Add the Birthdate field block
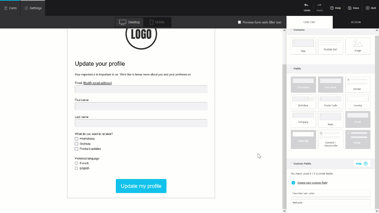Viewport: 379px width, 213px height. click(x=303, y=101)
